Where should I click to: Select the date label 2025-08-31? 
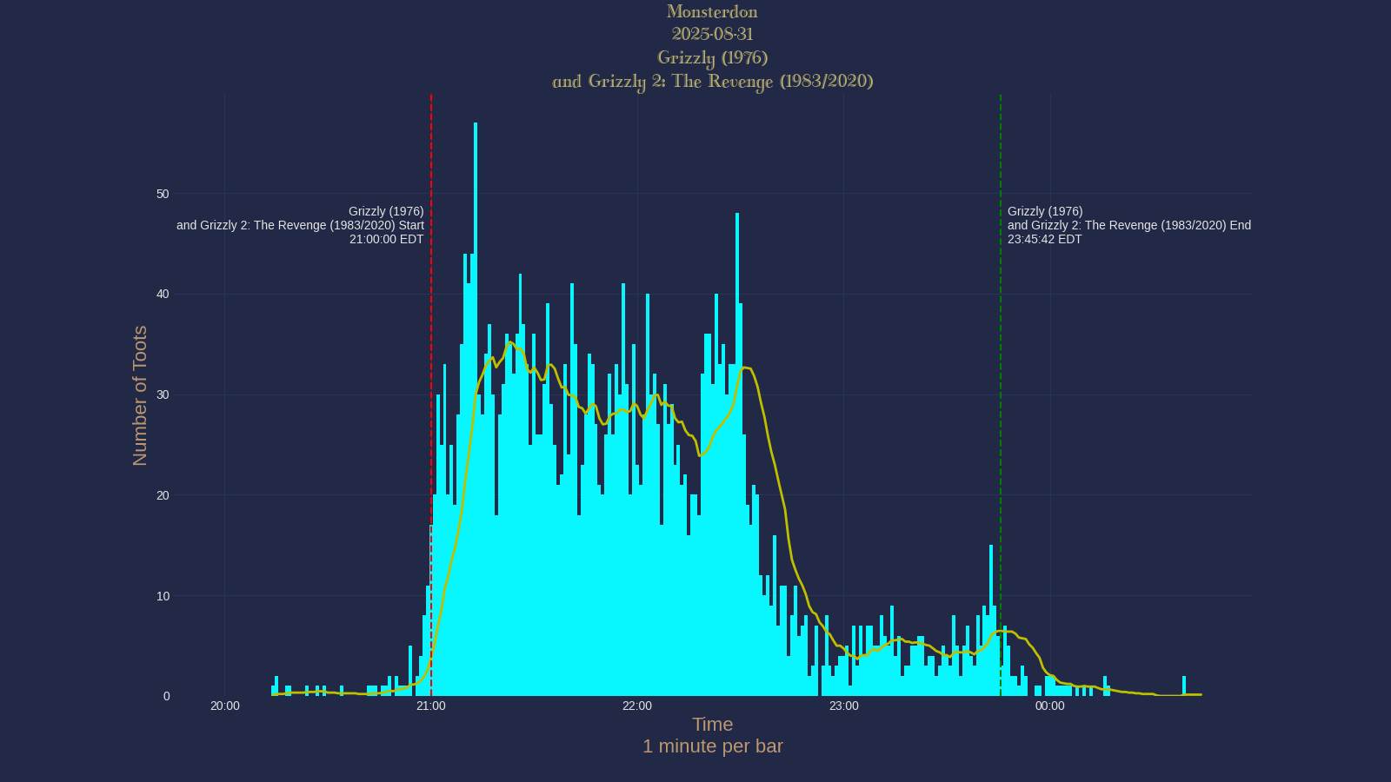pos(712,35)
